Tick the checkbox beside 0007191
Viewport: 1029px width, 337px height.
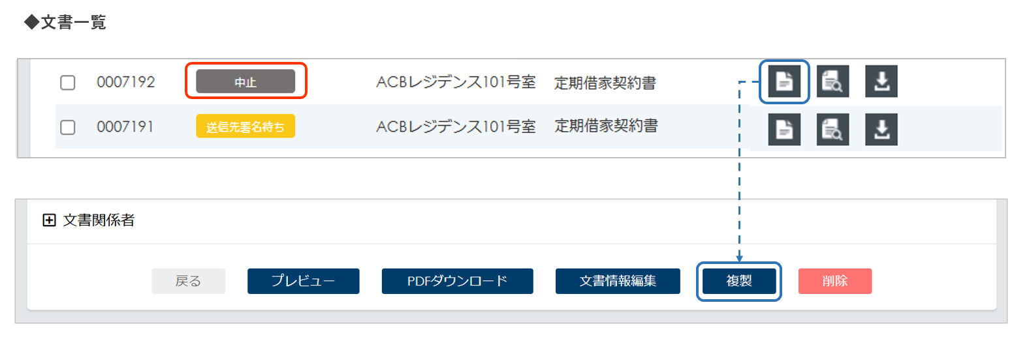68,127
